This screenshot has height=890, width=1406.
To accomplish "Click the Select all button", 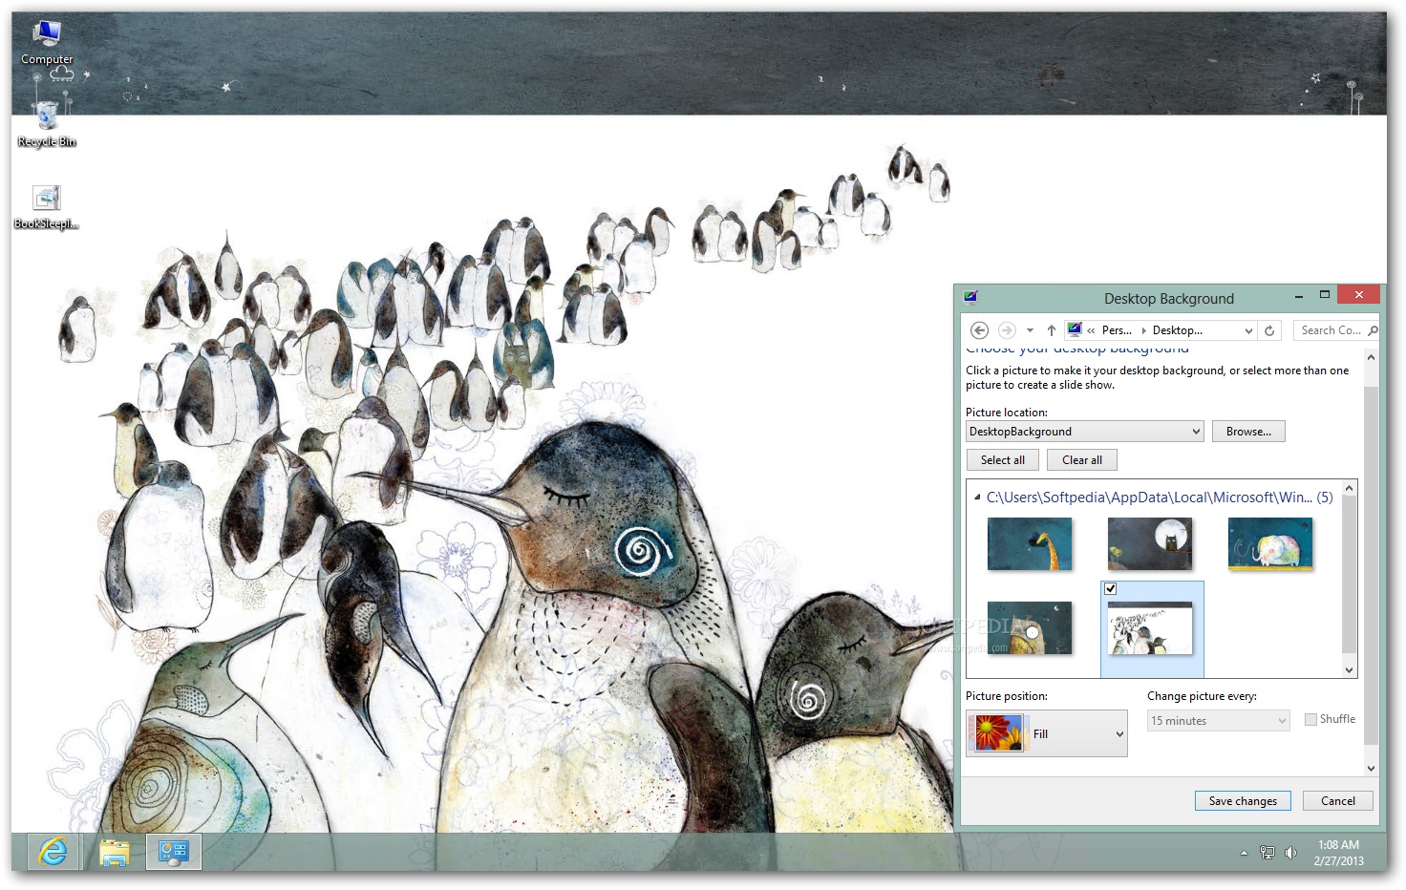I will (1002, 460).
